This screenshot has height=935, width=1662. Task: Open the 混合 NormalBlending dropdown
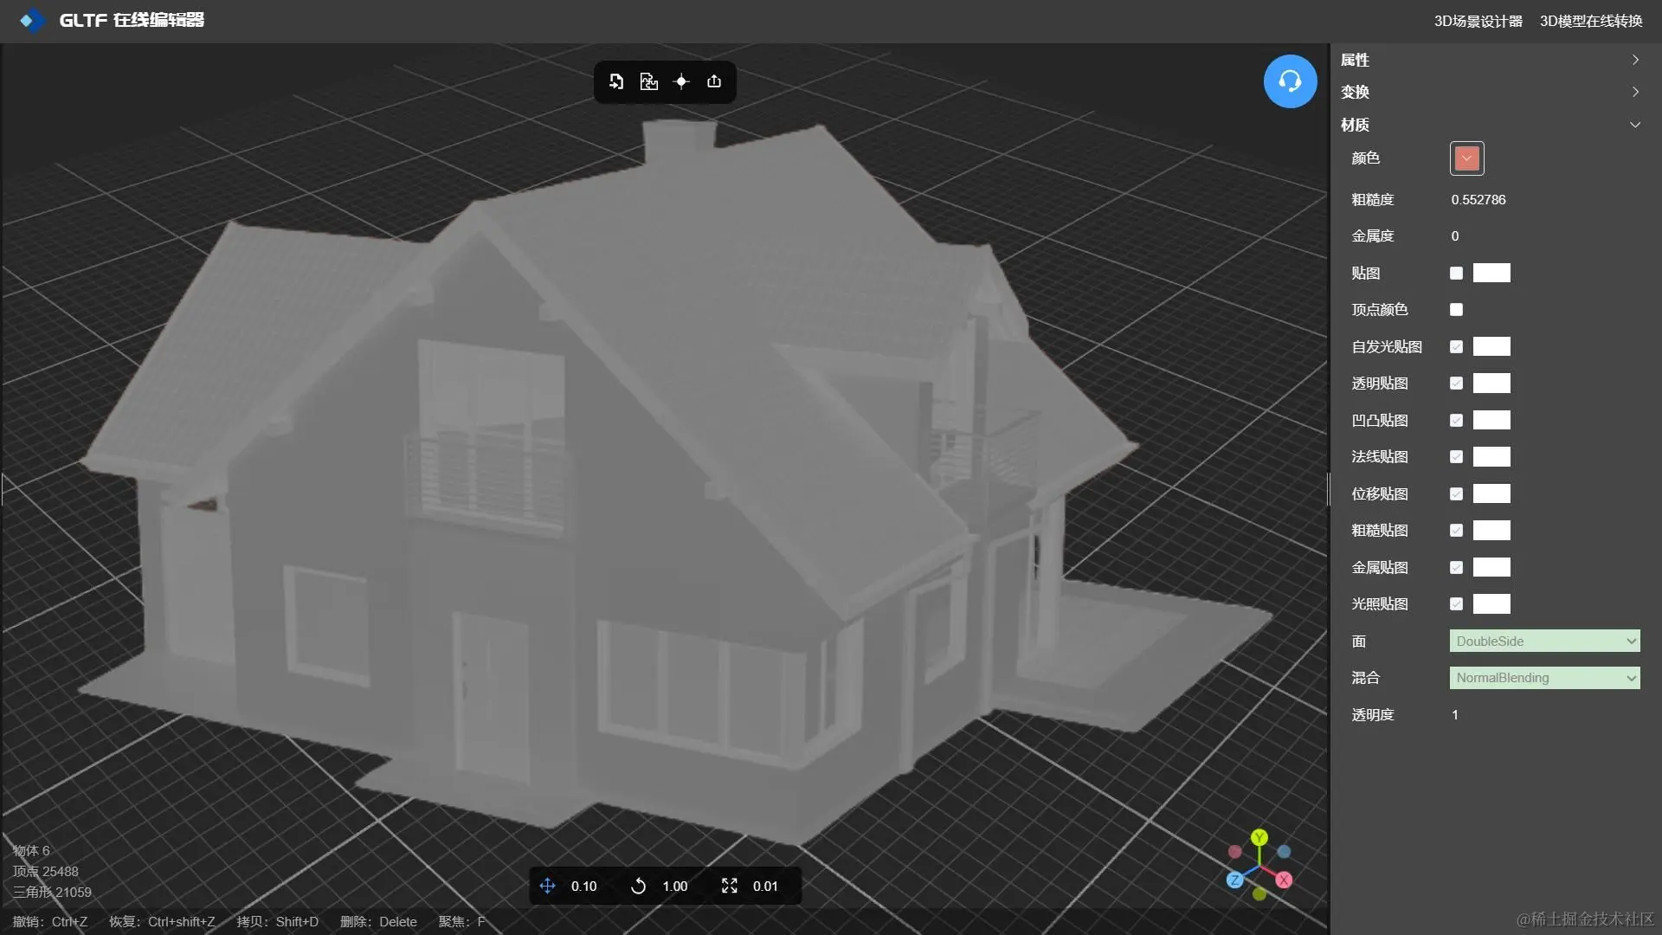pyautogui.click(x=1544, y=678)
